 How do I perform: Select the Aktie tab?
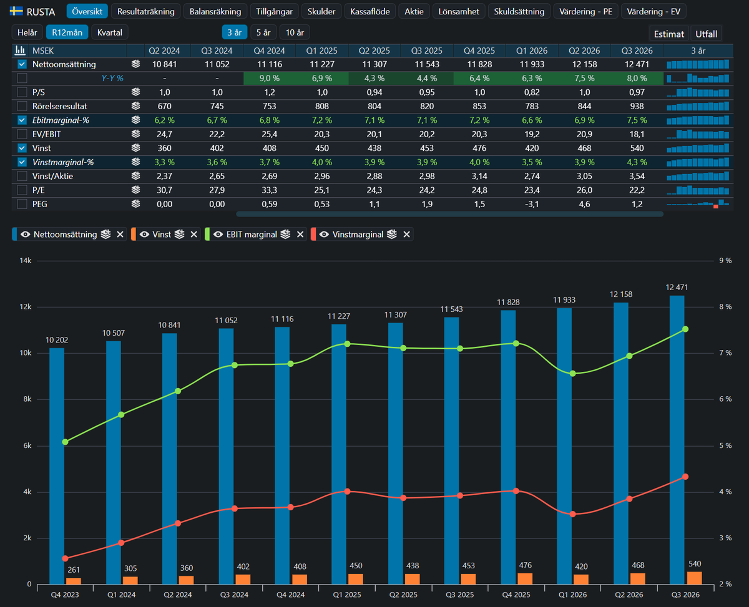click(414, 11)
